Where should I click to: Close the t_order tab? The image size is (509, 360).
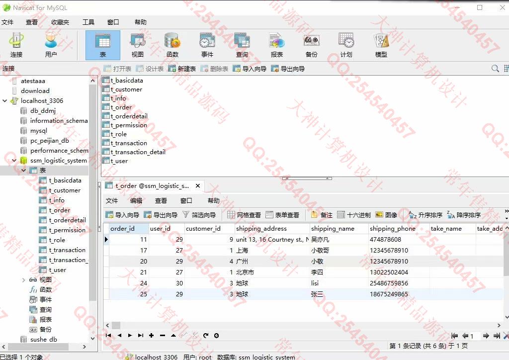tap(198, 185)
